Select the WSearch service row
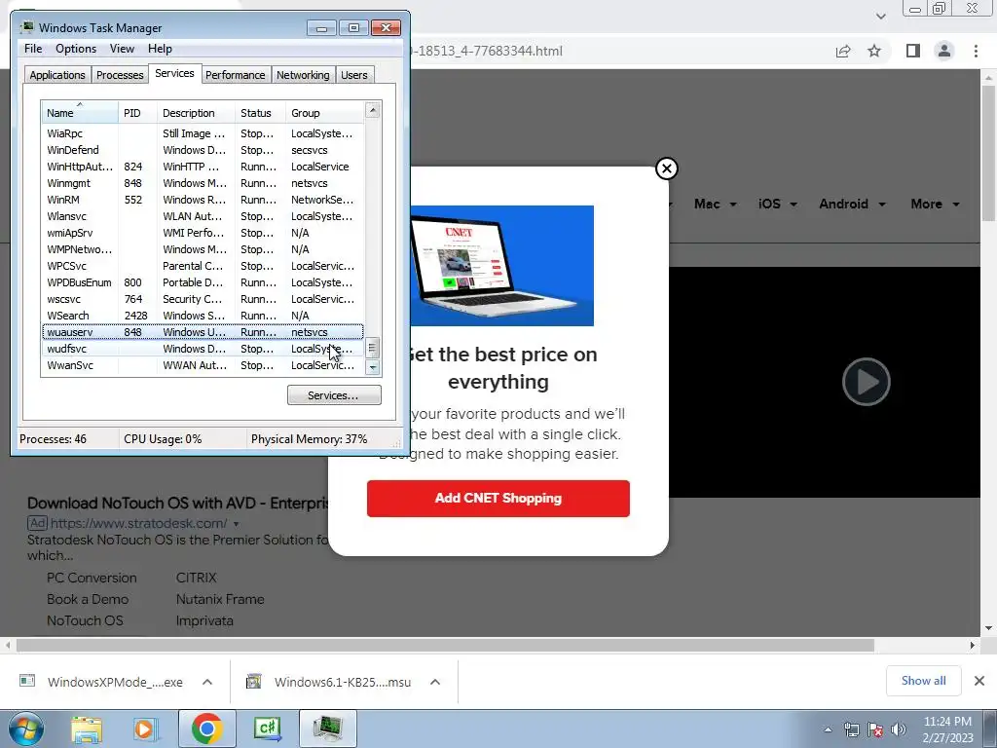 [x=203, y=316]
